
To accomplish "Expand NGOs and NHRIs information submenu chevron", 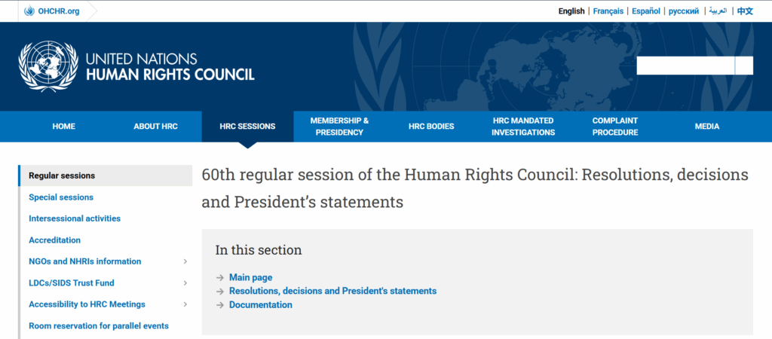I will [185, 261].
